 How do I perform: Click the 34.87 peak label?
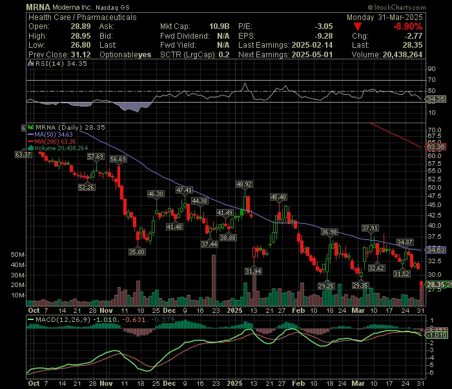pos(405,243)
